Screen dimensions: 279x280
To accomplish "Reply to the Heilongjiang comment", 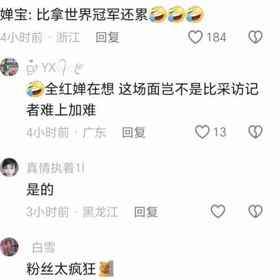I will [x=146, y=212].
